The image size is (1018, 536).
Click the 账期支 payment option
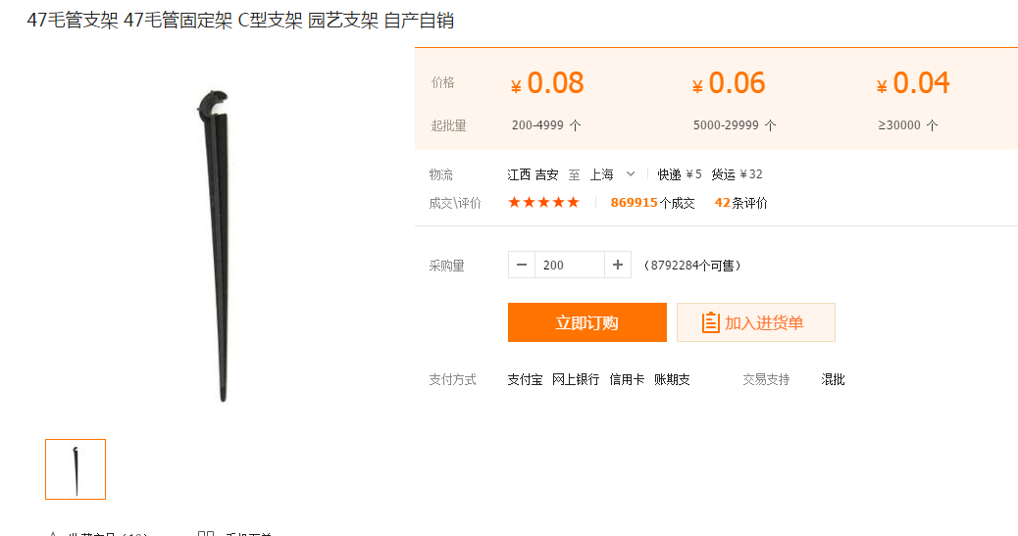click(x=672, y=379)
